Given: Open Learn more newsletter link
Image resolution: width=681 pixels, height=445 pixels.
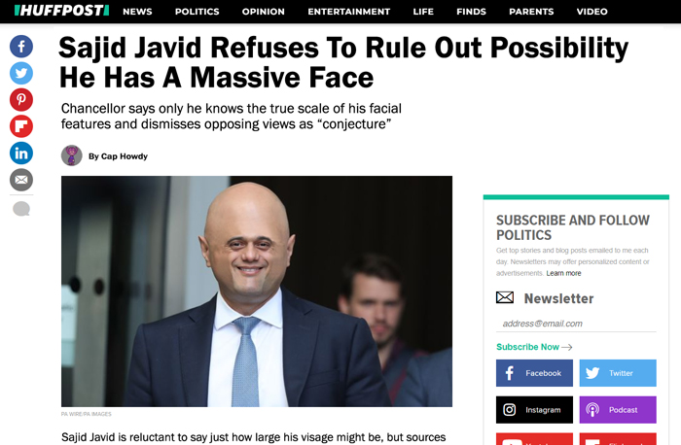Looking at the screenshot, I should pos(563,273).
